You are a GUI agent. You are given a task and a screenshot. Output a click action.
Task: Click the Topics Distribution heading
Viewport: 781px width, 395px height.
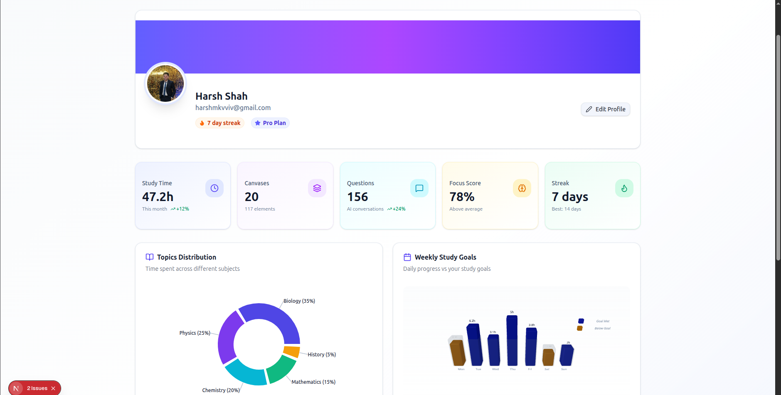(x=187, y=257)
